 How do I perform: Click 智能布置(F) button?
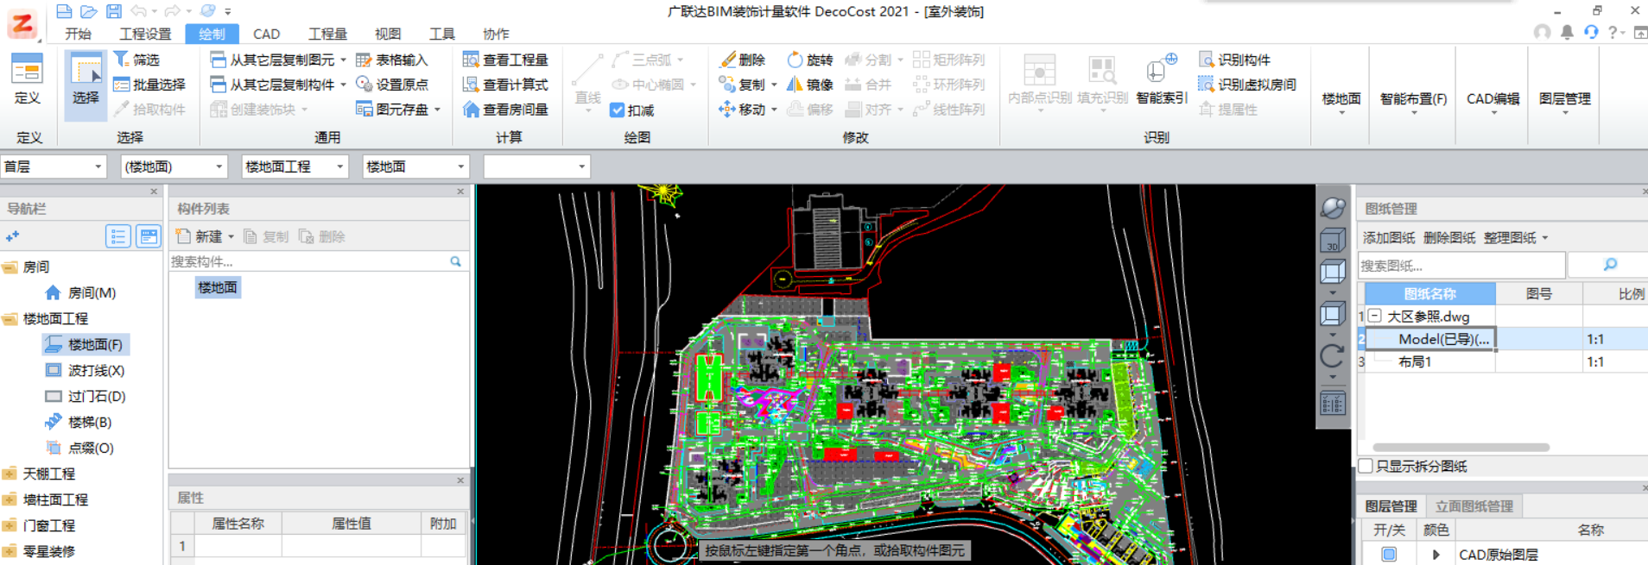click(1413, 98)
